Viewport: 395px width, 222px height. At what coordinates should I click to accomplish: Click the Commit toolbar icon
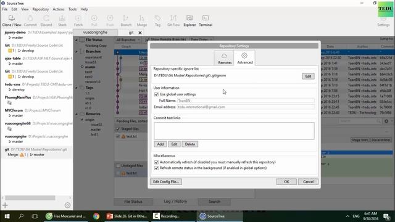(x=30, y=20)
